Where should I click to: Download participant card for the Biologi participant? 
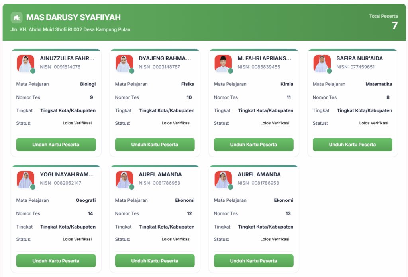[56, 145]
